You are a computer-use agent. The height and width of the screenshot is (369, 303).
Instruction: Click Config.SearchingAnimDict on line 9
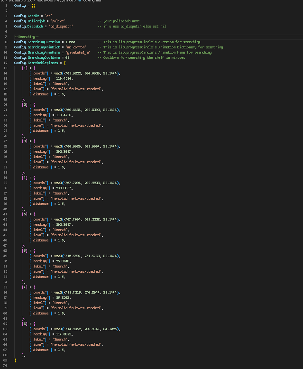(37, 47)
